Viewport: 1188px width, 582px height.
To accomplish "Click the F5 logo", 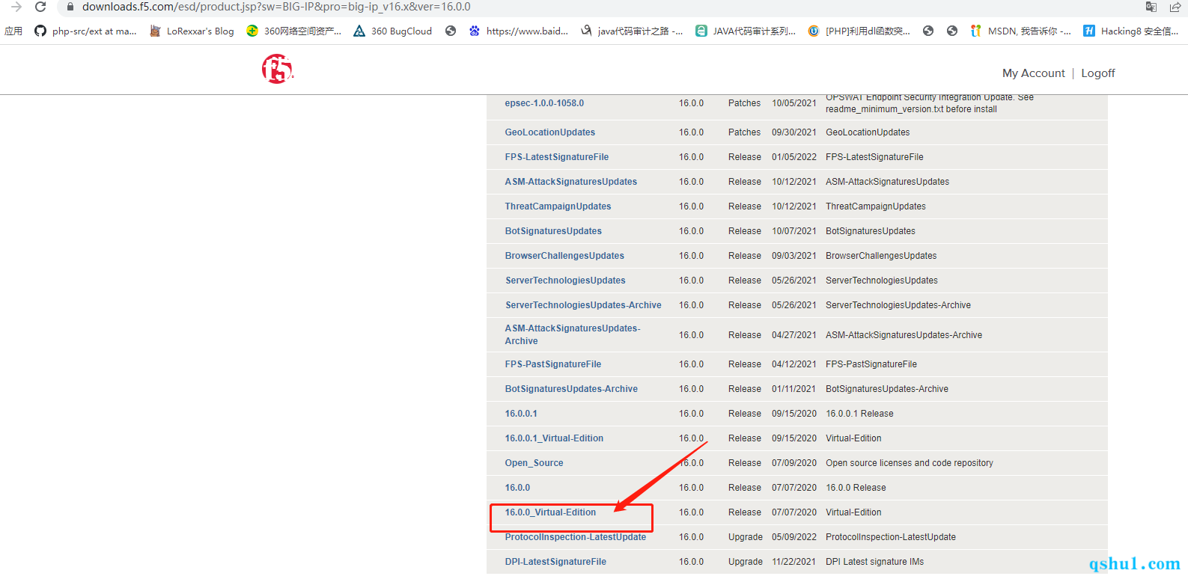I will pyautogui.click(x=277, y=70).
